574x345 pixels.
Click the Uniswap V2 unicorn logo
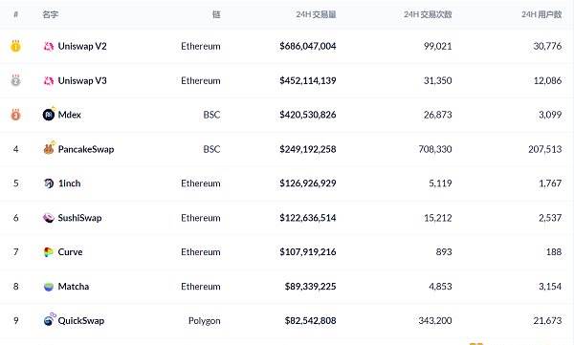coord(49,46)
